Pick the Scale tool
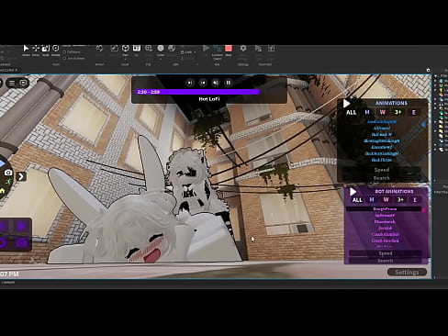This screenshot has height=336, width=448. pyautogui.click(x=46, y=49)
